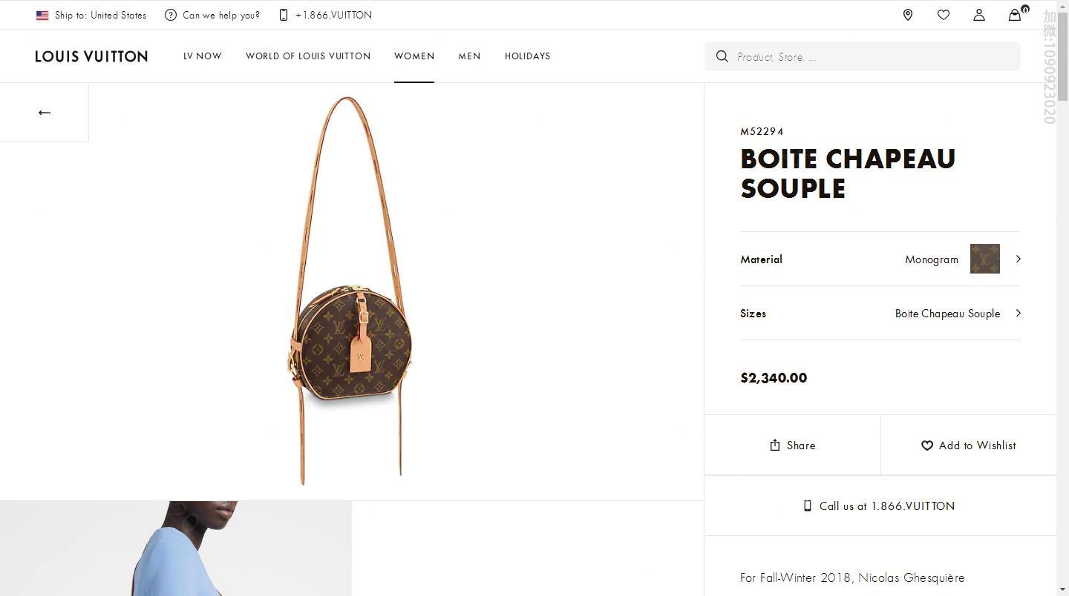The image size is (1069, 596).
Task: Click the US flag shipping icon
Action: [42, 15]
